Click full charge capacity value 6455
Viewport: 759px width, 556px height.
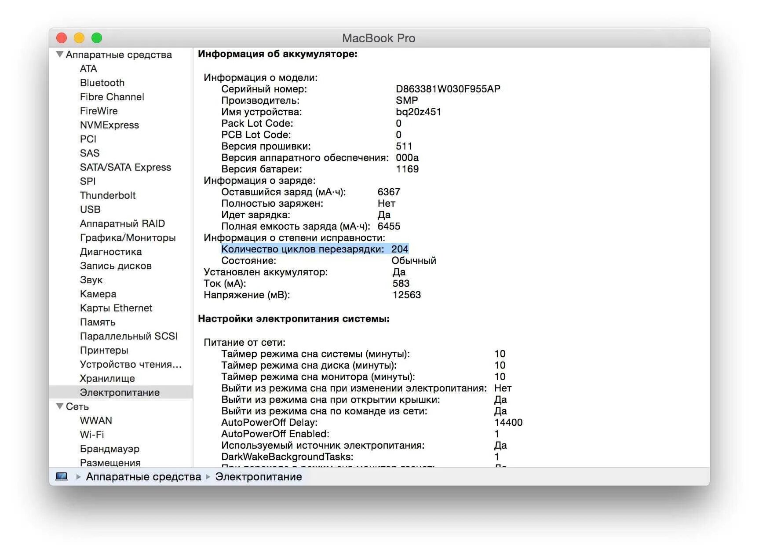click(x=389, y=226)
